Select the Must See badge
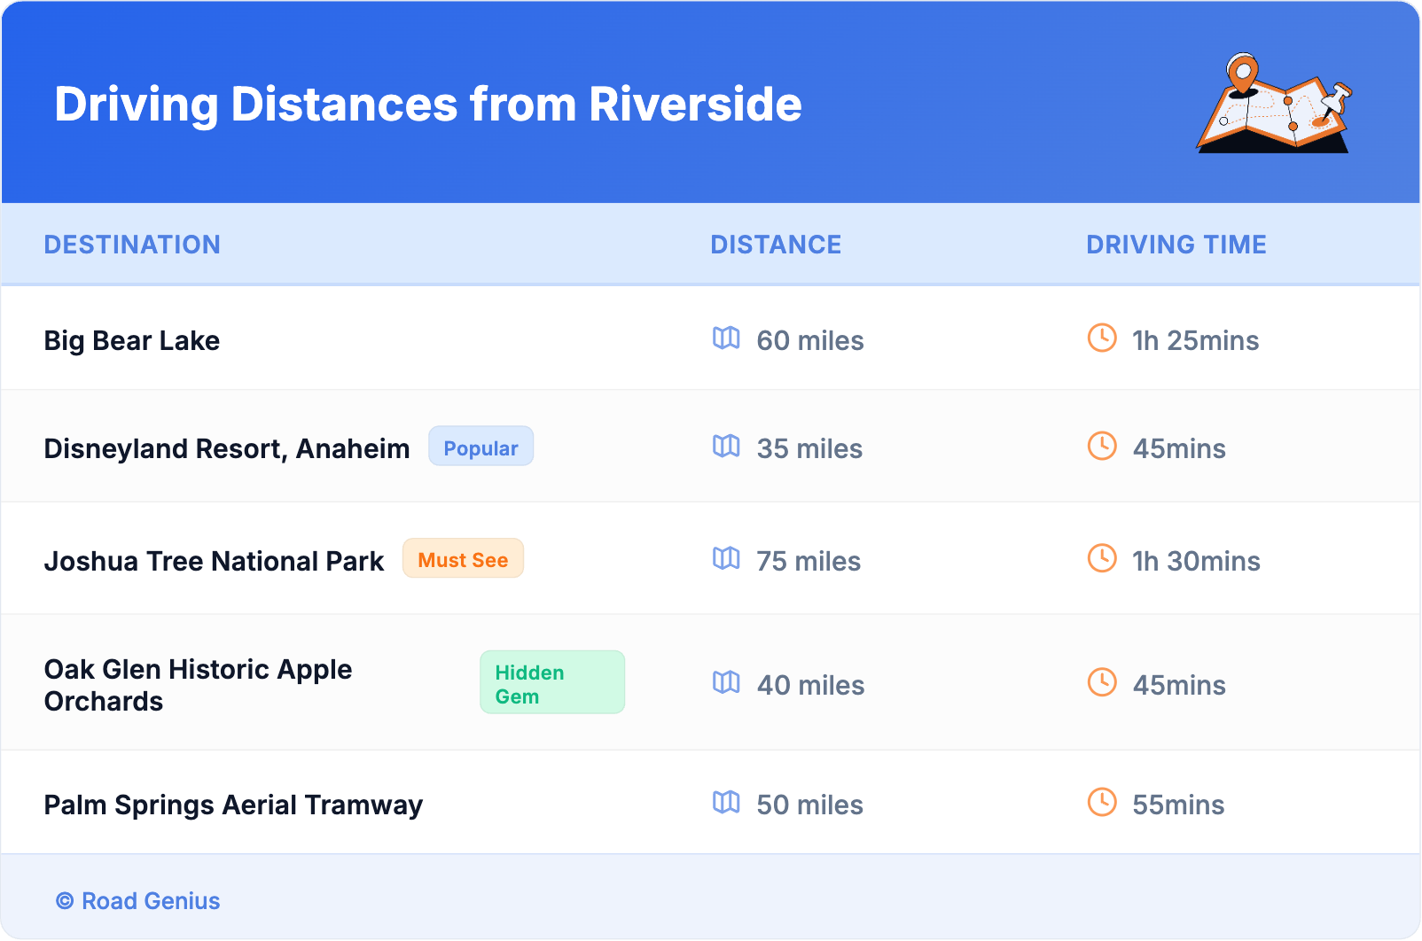 tap(463, 559)
